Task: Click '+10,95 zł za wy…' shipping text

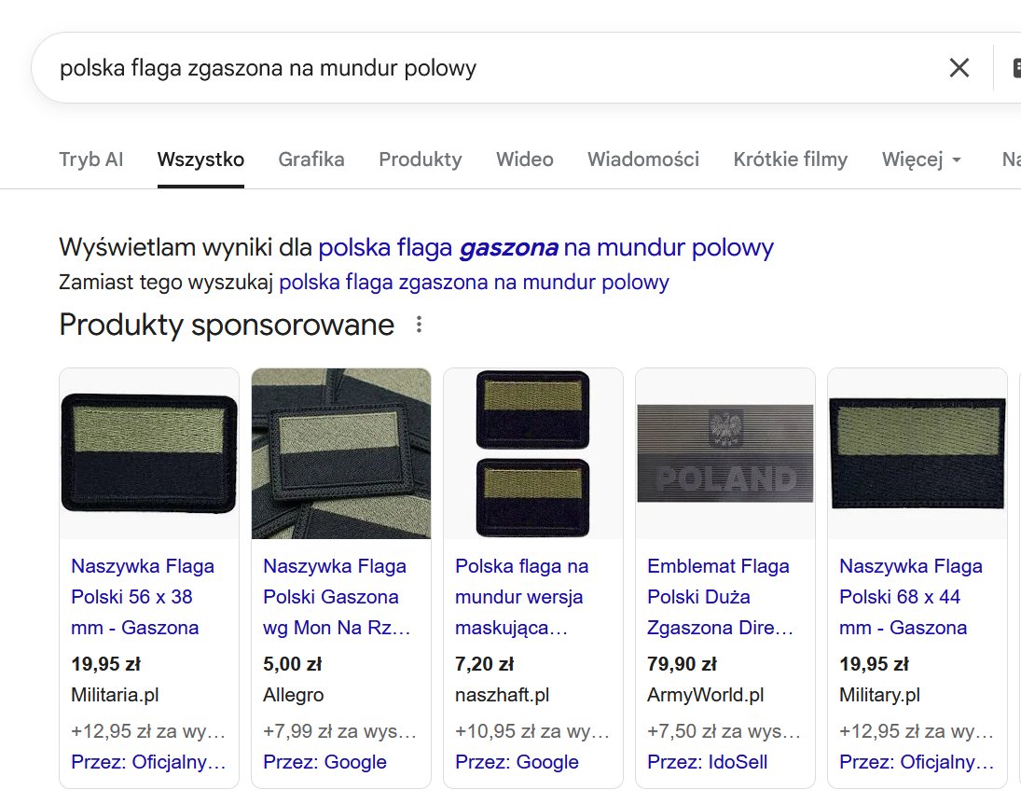Action: point(532,731)
